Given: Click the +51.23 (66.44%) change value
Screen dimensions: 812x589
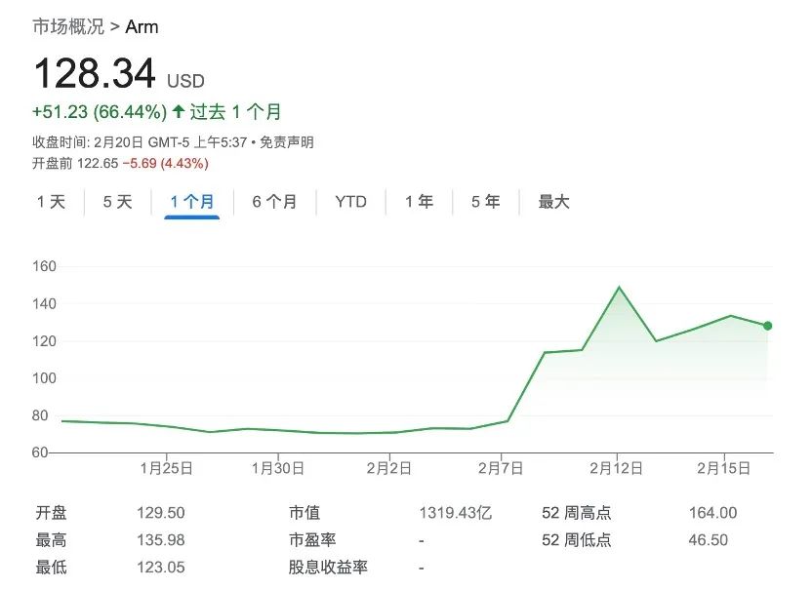Looking at the screenshot, I should [x=100, y=112].
